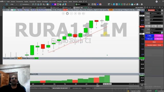Click the candle chart type icon

pyautogui.click(x=44, y=4)
